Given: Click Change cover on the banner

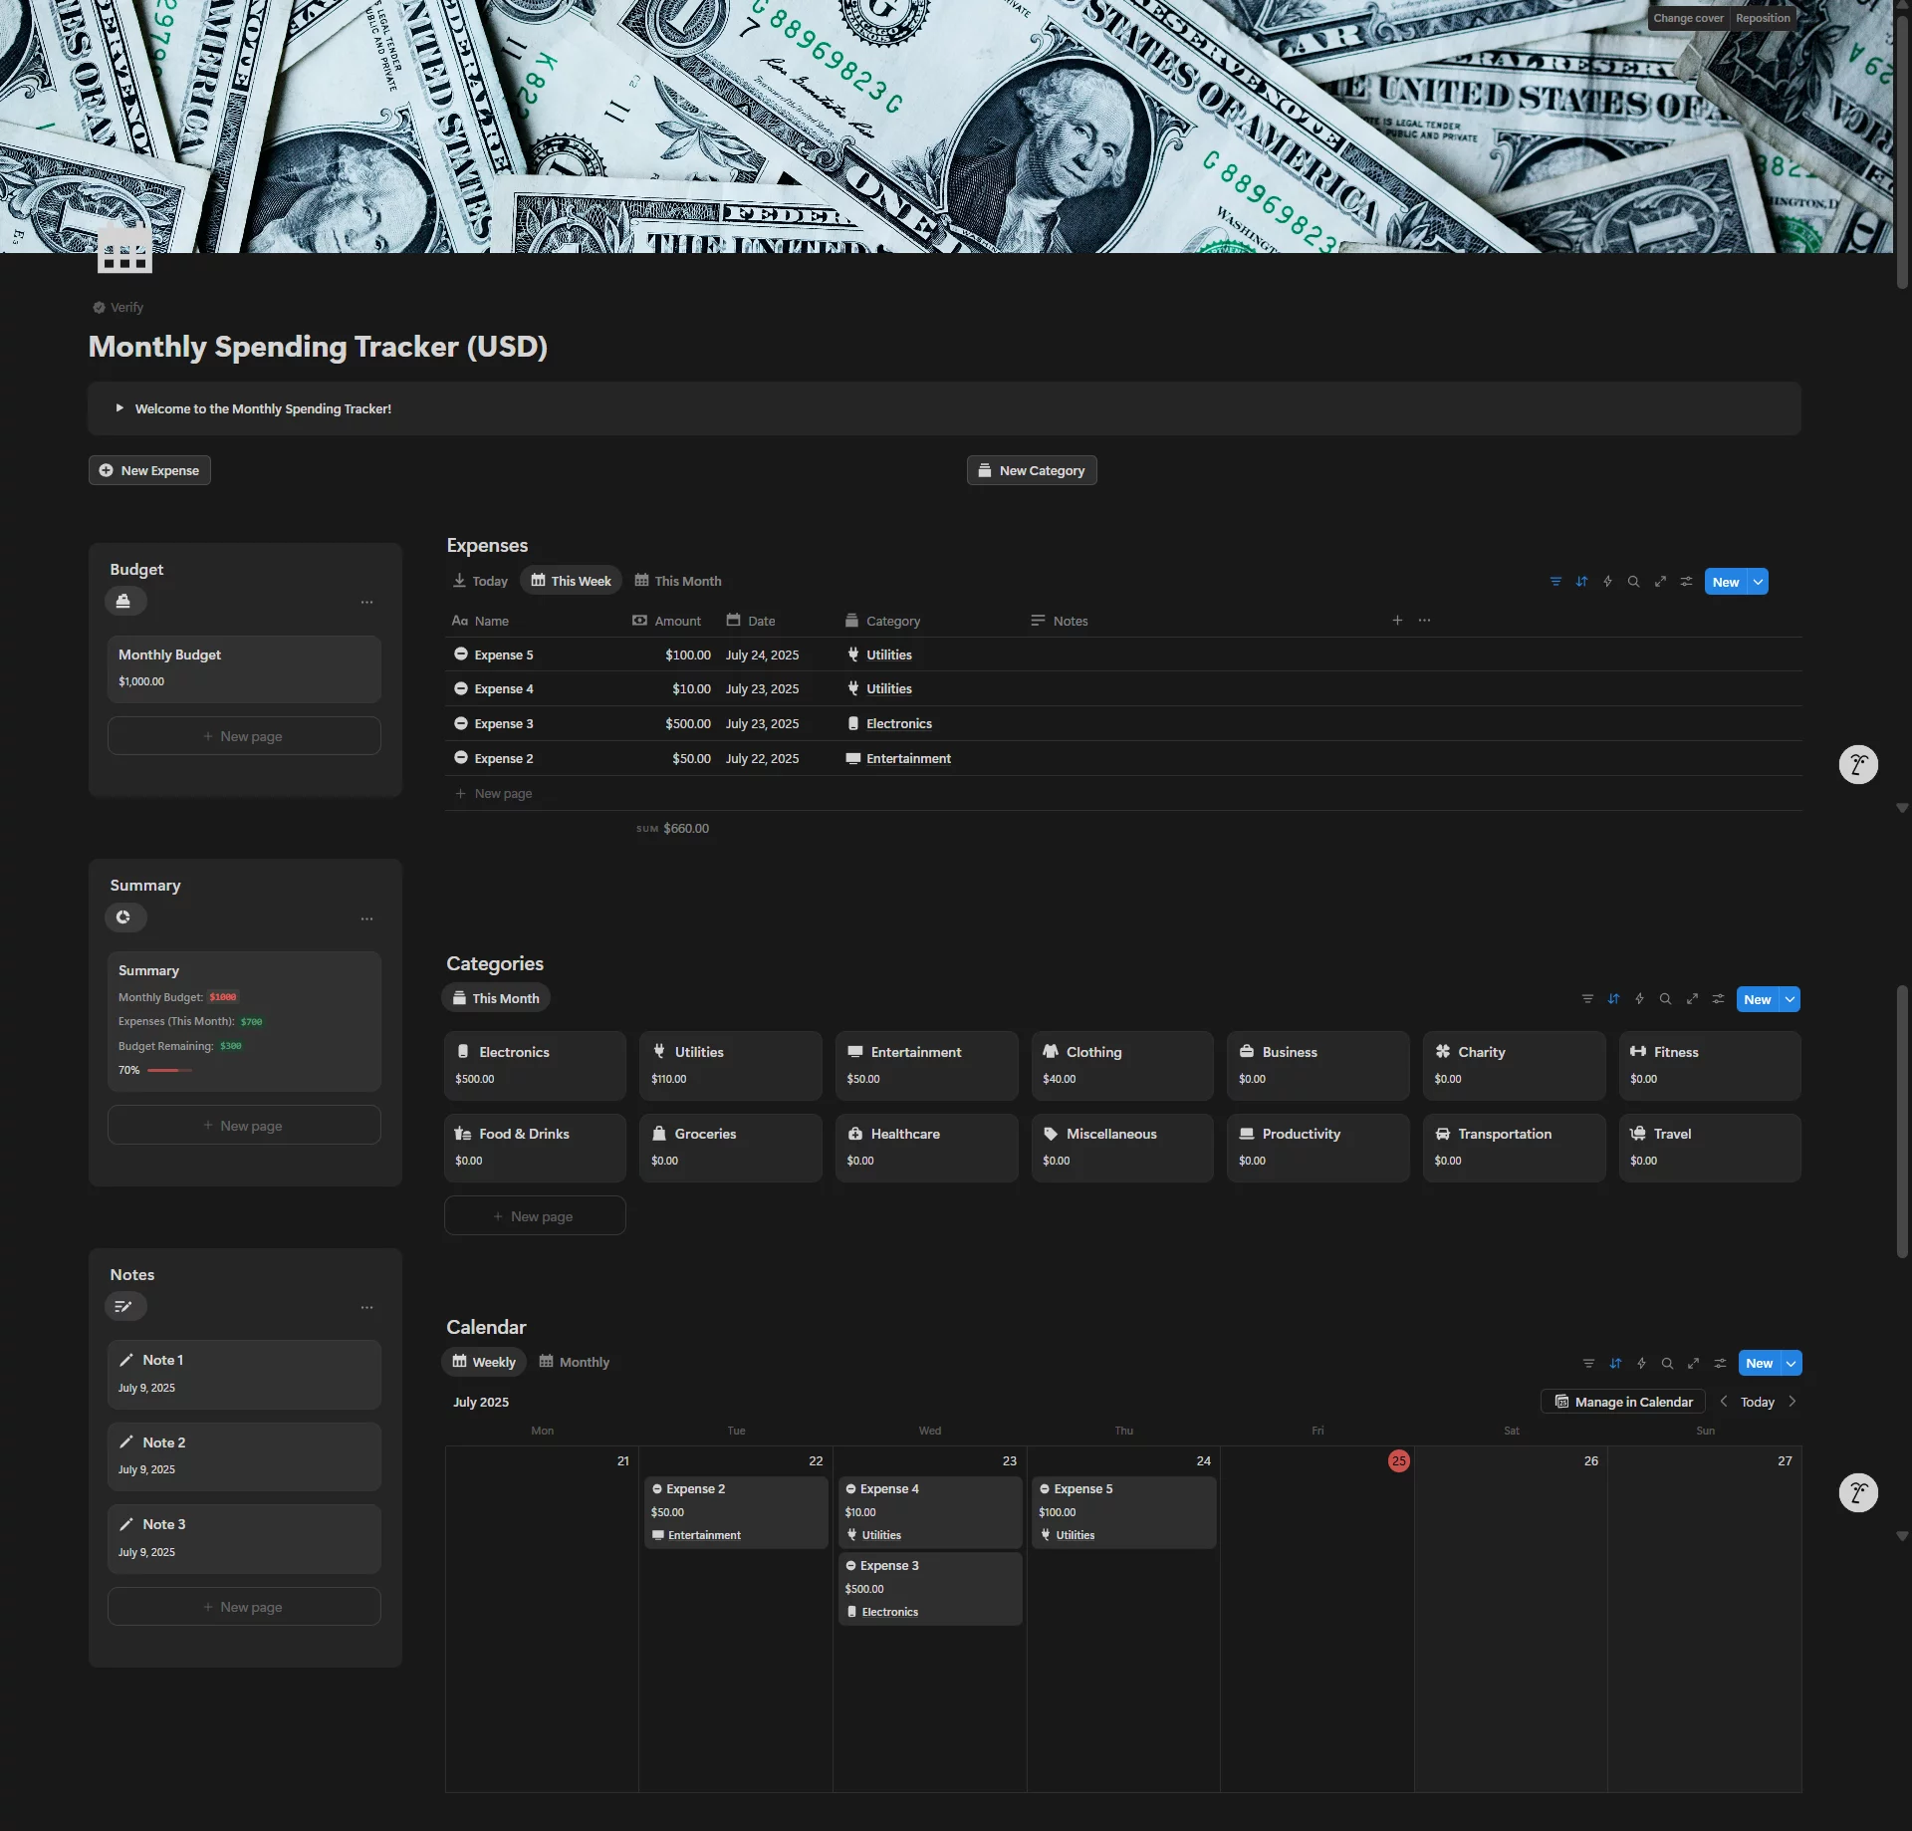Looking at the screenshot, I should 1687,18.
